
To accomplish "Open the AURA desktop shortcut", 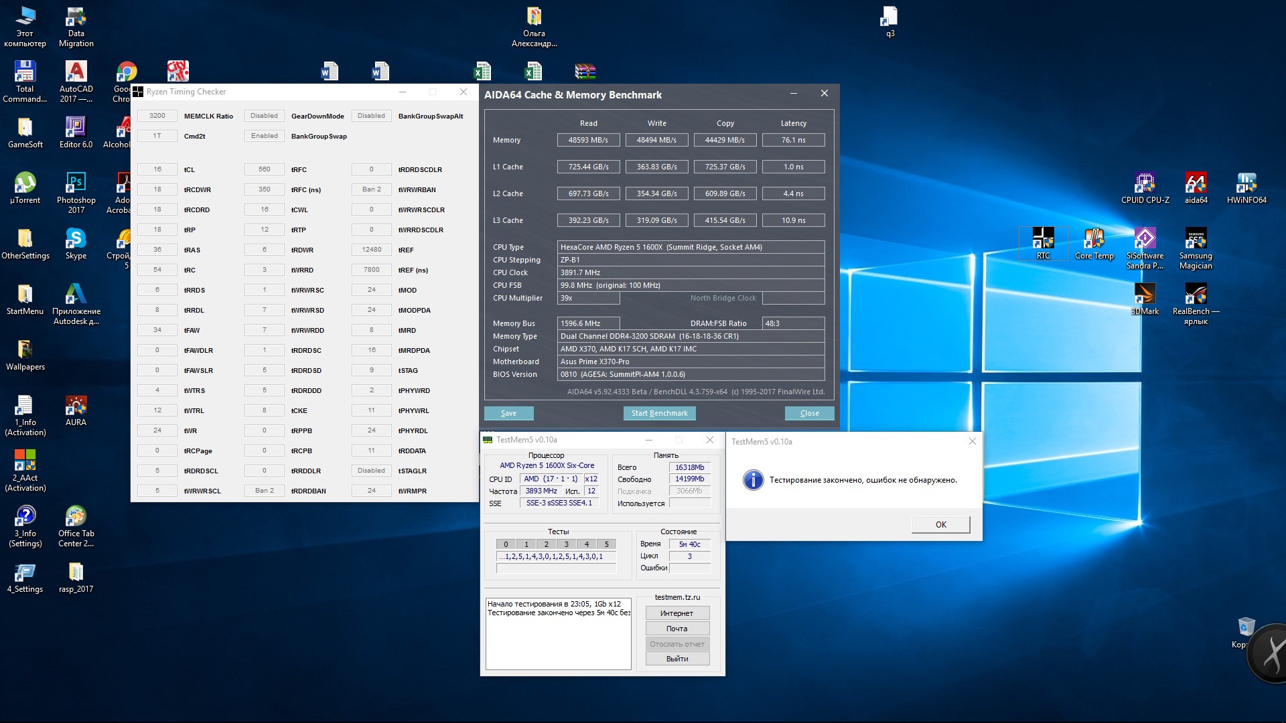I will 76,406.
